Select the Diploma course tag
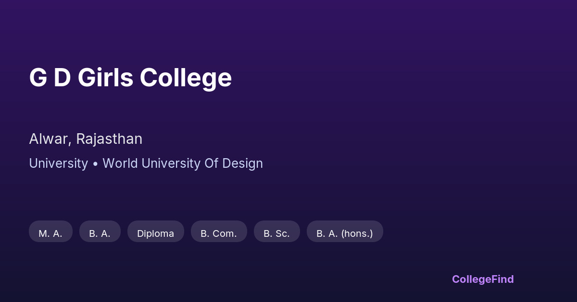Image resolution: width=577 pixels, height=302 pixels. click(155, 233)
